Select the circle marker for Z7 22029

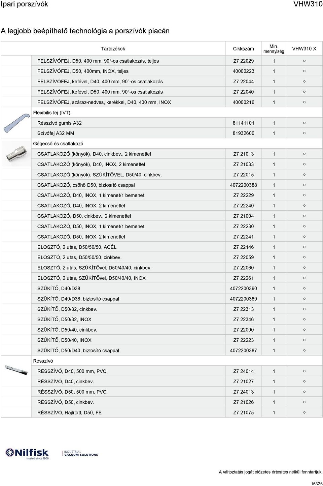tap(304, 61)
